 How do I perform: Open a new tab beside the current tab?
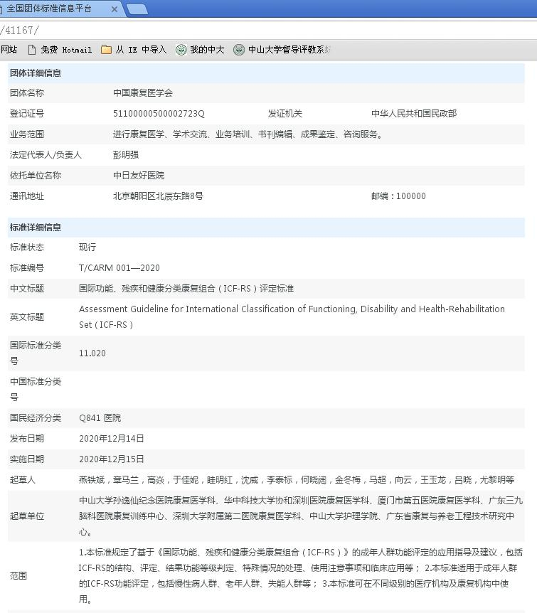pyautogui.click(x=137, y=9)
